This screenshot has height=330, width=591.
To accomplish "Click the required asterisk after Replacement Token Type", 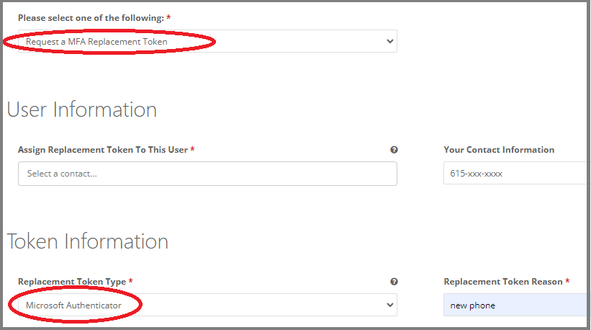I will 131,282.
